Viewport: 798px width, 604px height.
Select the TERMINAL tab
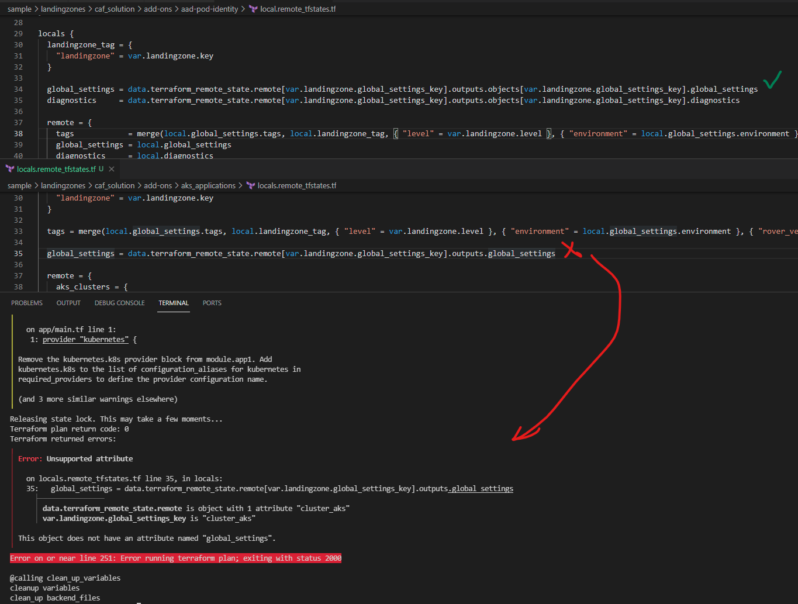173,303
